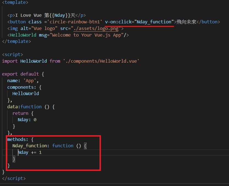Click the default keyword
The width and height of the screenshot is (229, 186).
30,74
